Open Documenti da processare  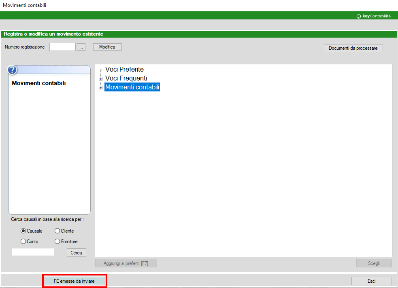[353, 48]
